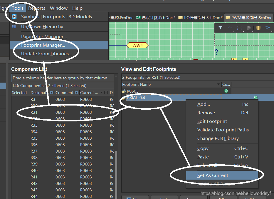Switch to the IIC信号部分.SchDoc tab
274x199 pixels.
tap(201, 18)
